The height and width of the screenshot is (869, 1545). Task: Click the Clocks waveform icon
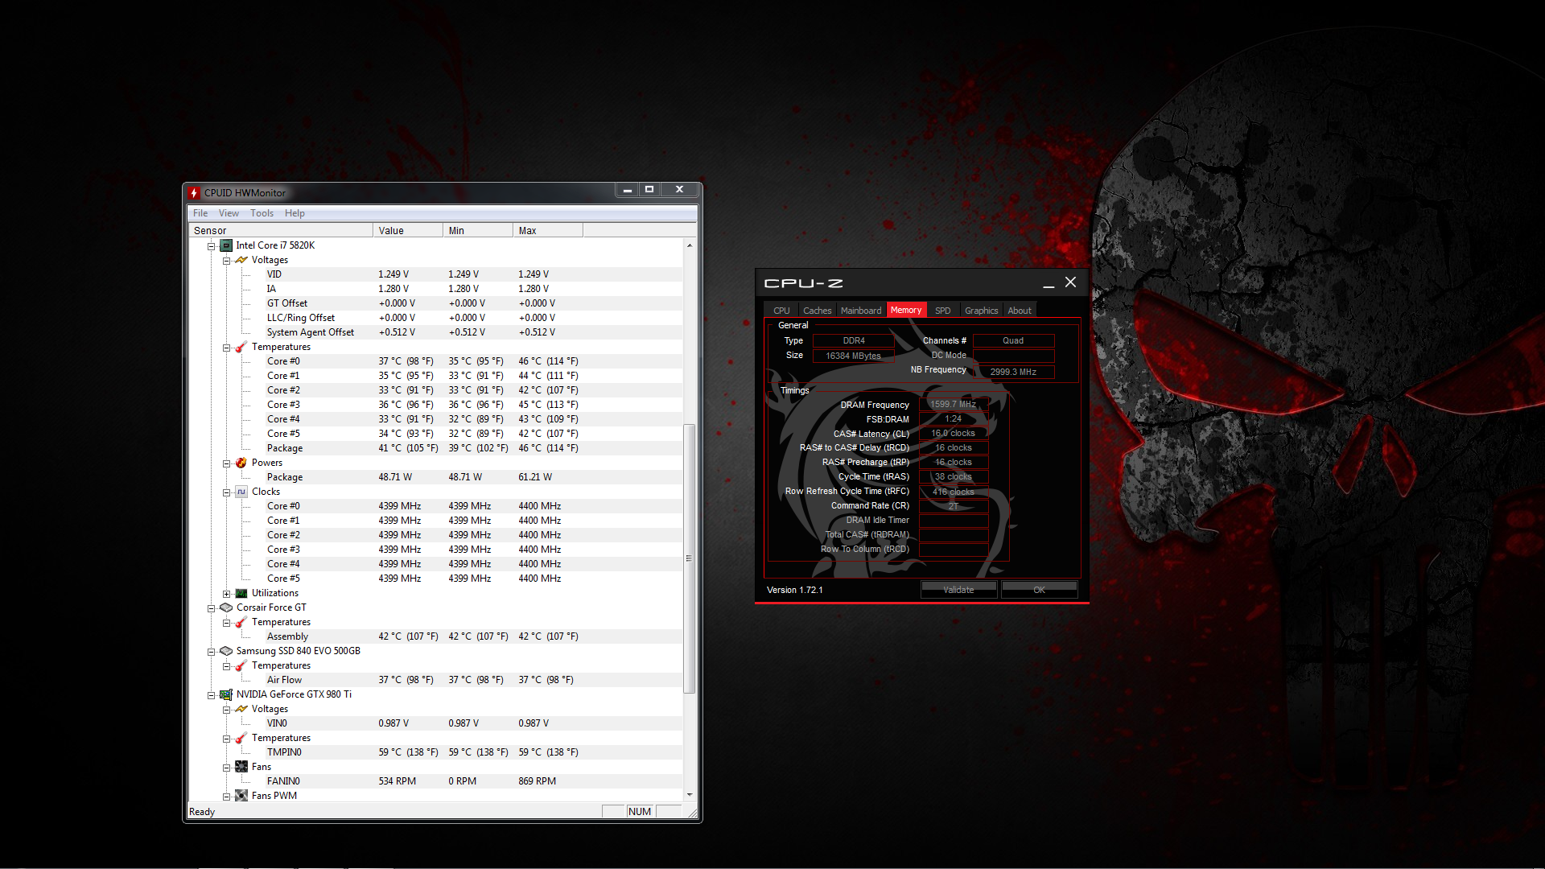[x=241, y=492]
